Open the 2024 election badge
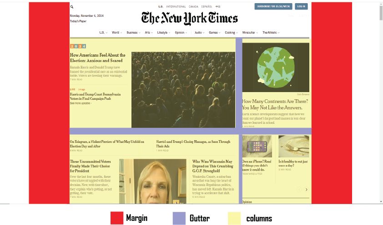 point(78,46)
